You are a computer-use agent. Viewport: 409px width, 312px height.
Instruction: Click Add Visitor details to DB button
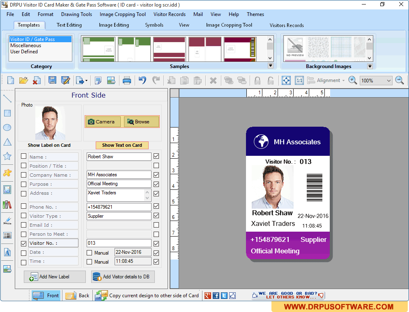123,277
